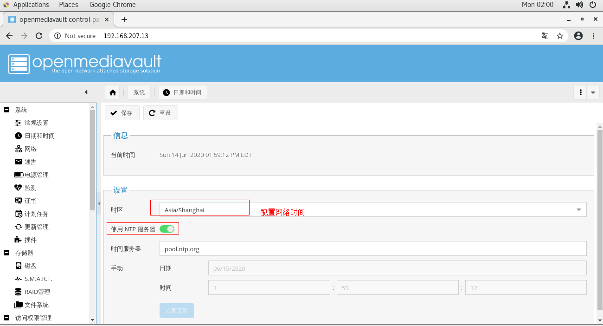Viewport: 603px width, 326px height.
Task: Click the address bar URL 192.168.207.13
Action: point(126,36)
